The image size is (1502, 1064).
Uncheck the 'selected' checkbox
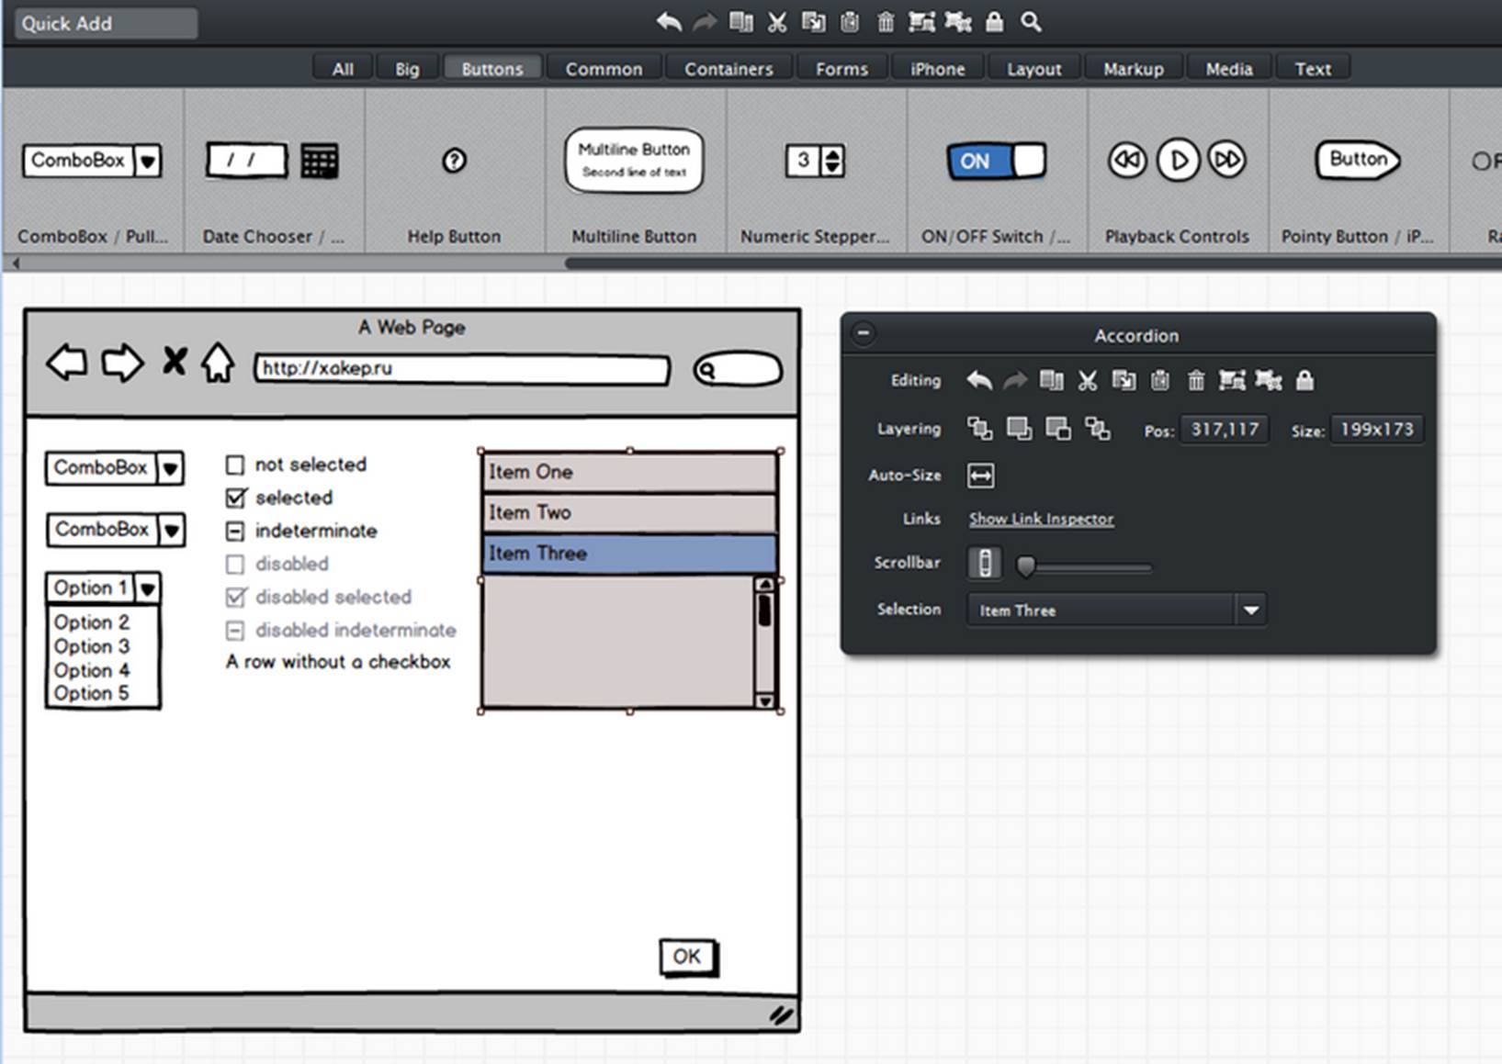(x=235, y=498)
